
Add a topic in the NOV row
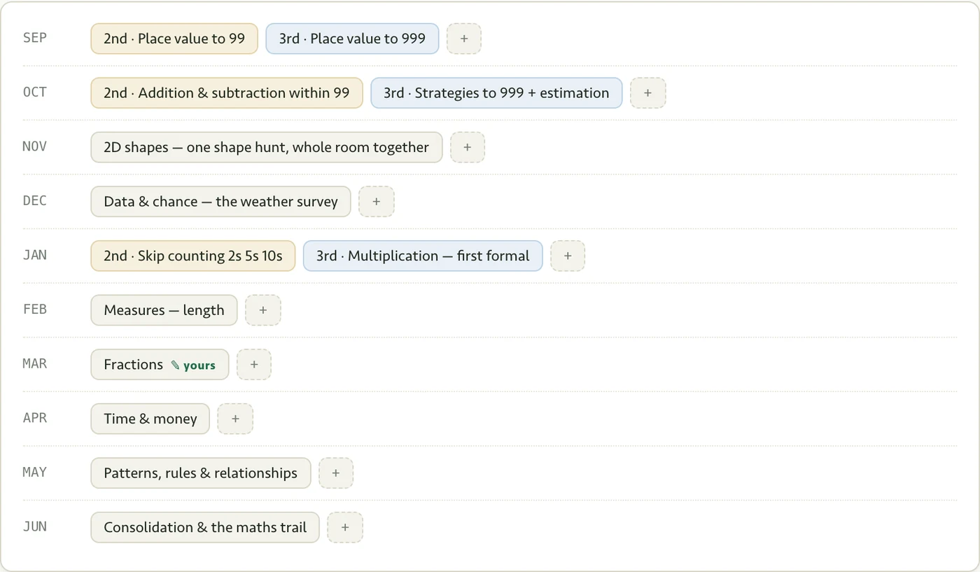[467, 147]
